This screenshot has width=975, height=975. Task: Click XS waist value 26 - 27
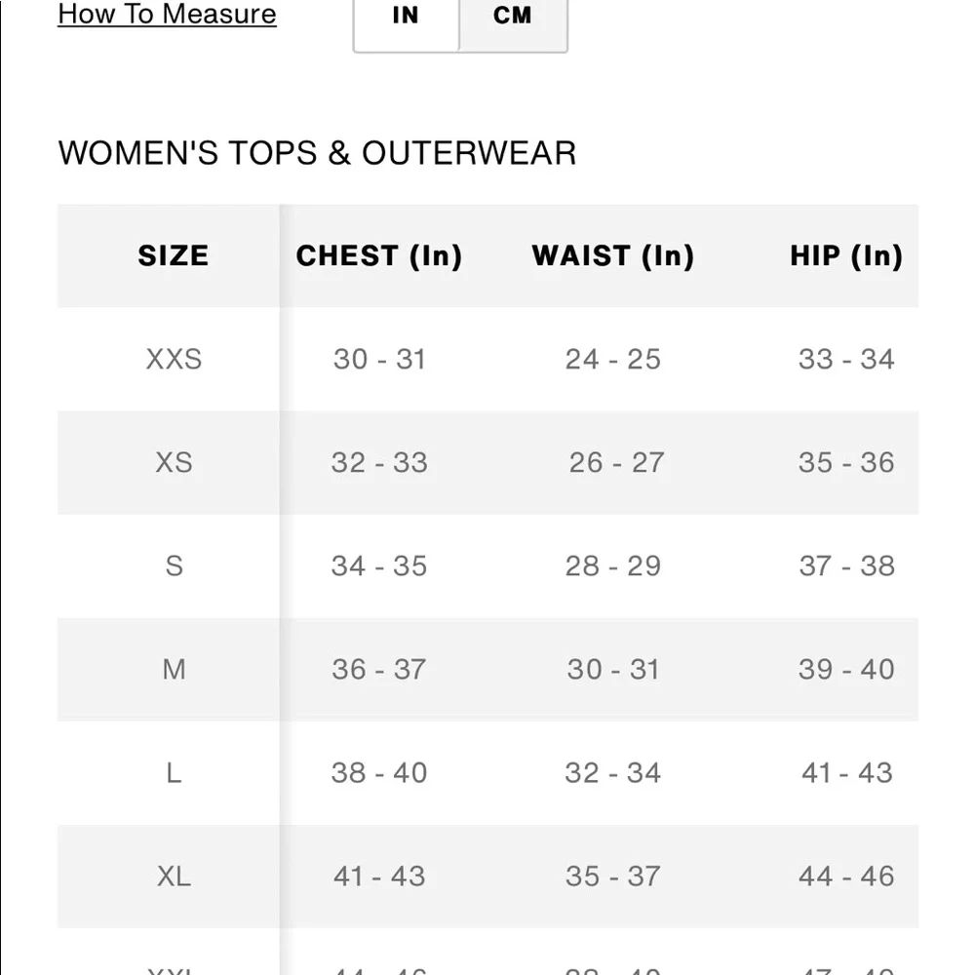[x=617, y=462]
